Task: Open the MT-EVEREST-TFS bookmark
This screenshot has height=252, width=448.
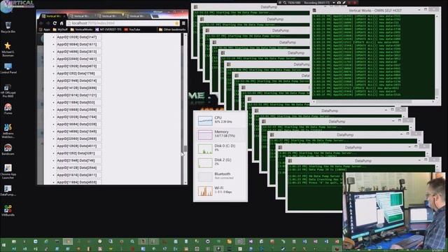Action: (x=108, y=29)
